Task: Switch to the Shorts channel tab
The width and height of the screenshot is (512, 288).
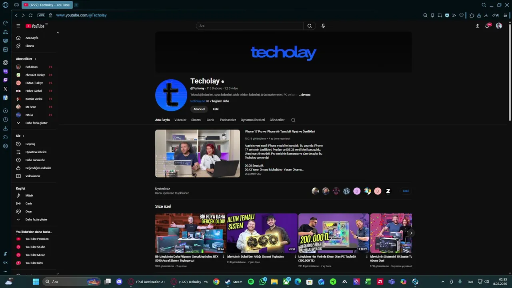Action: (x=196, y=120)
